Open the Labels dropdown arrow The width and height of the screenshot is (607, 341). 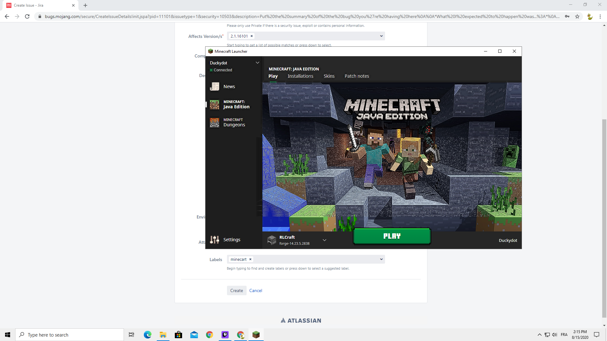(381, 260)
